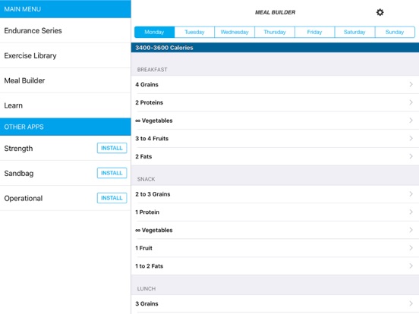Screen dimensions: 419x314
Task: Expand the 1 Protein snack chevron
Action: (411, 212)
